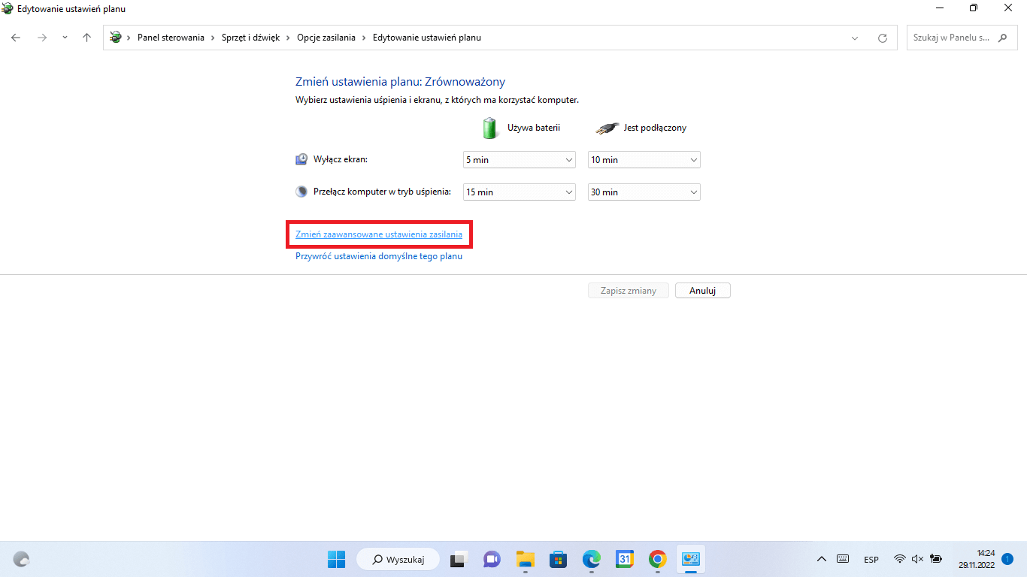Open Wi-Fi network settings tray icon
1027x577 pixels.
[x=900, y=560]
